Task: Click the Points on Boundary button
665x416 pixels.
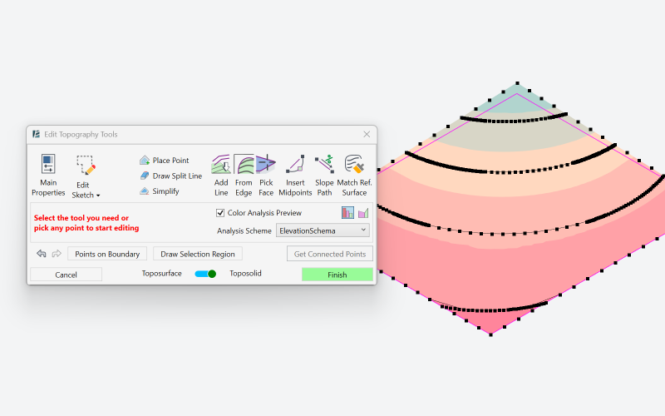Action: point(108,254)
